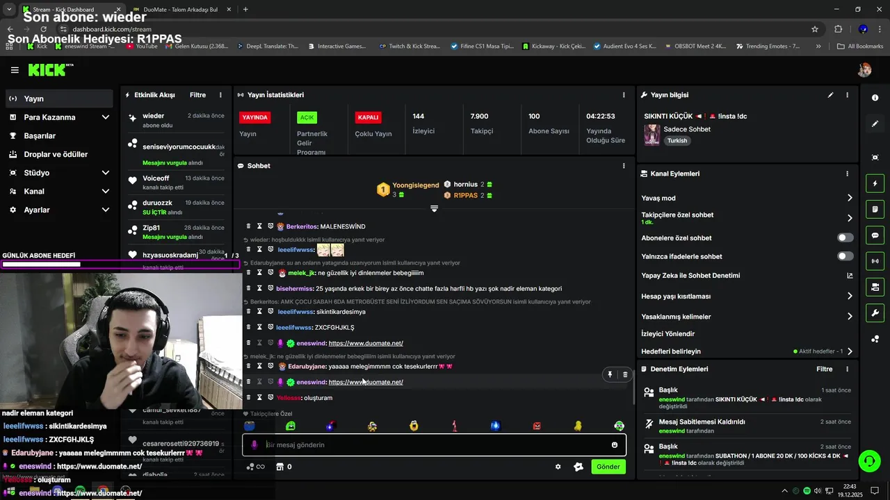Click the screen capture icon in the right sidebar
This screenshot has width=890, height=500.
point(875,158)
